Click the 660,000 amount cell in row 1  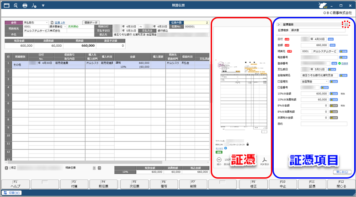pyautogui.click(x=133, y=63)
